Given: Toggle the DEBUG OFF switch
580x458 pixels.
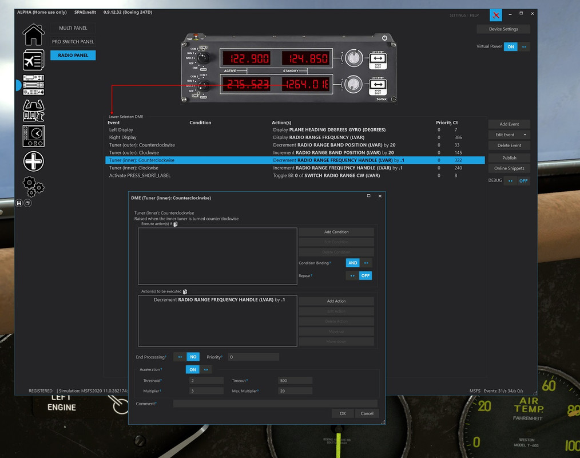Looking at the screenshot, I should [x=523, y=181].
